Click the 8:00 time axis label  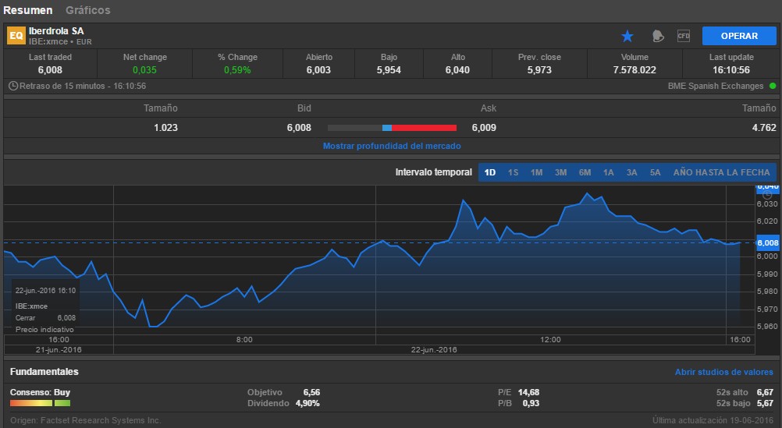243,339
